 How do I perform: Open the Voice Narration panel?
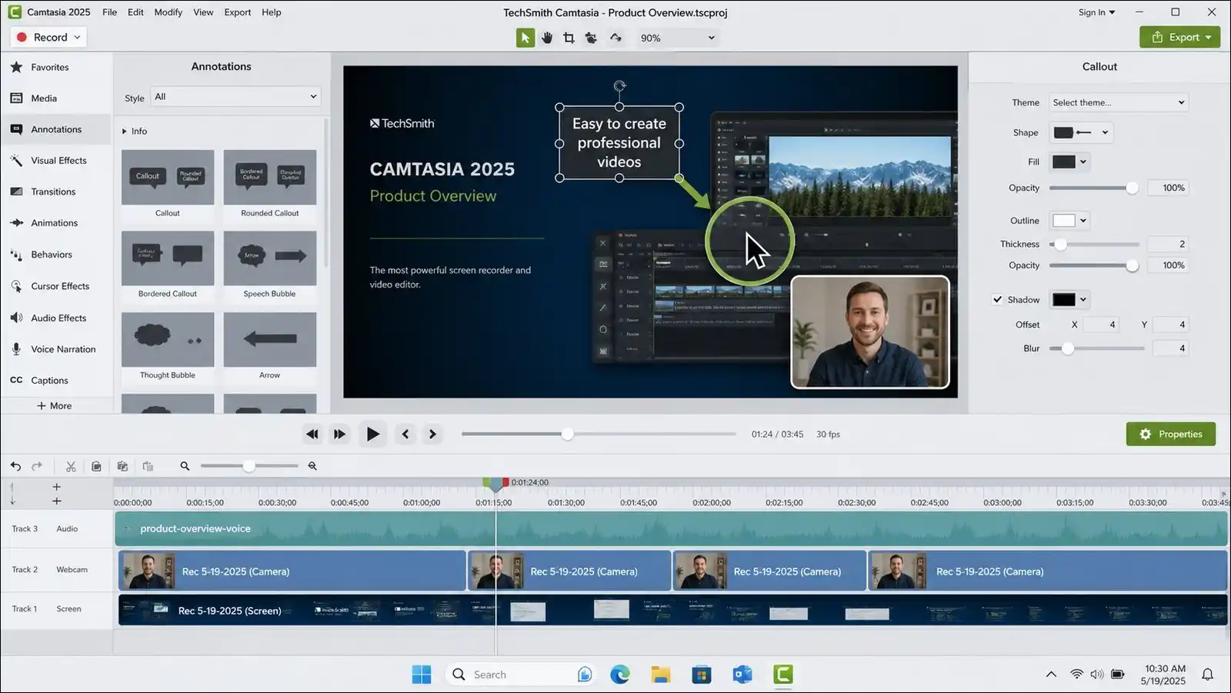(56, 349)
